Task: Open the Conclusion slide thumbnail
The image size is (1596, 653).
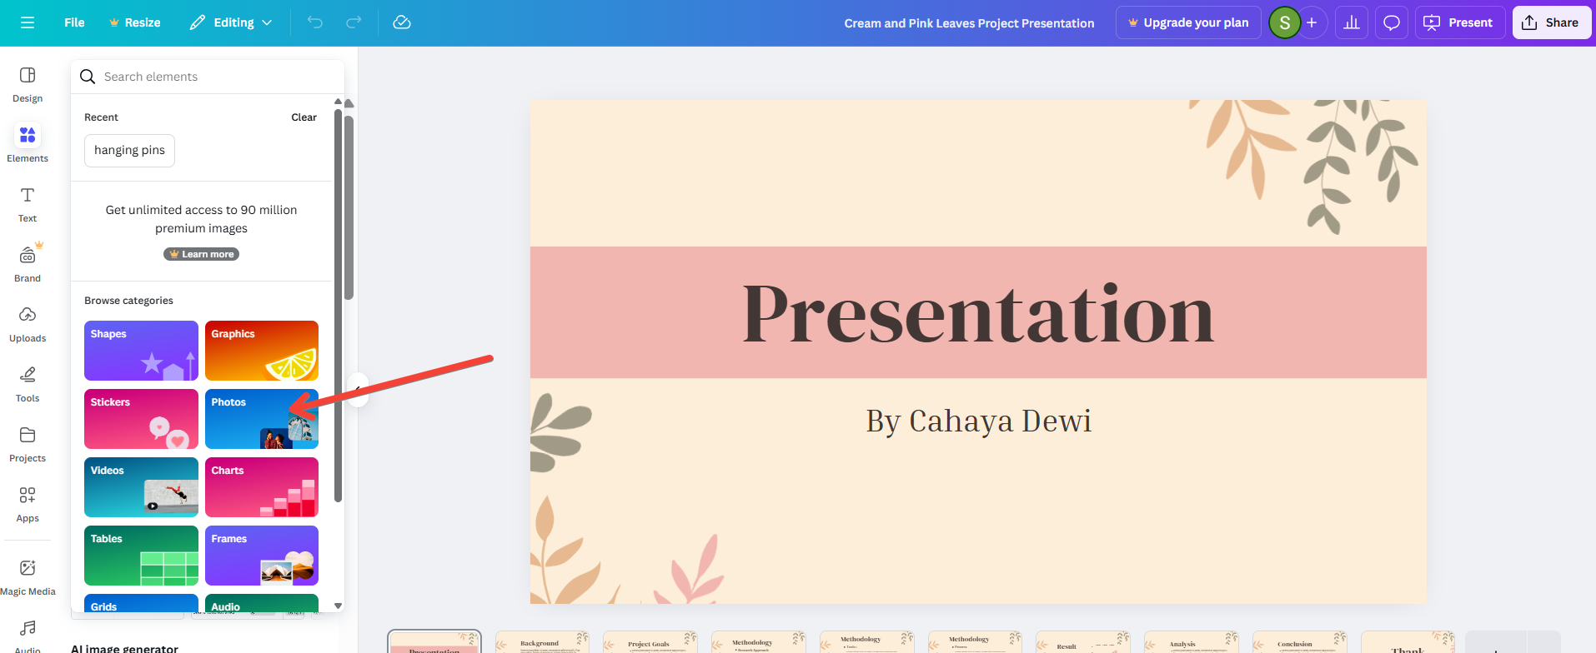Action: click(1300, 642)
